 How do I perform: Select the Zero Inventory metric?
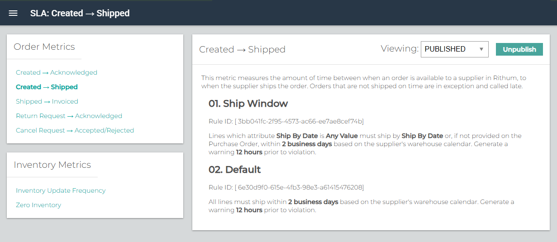click(38, 205)
